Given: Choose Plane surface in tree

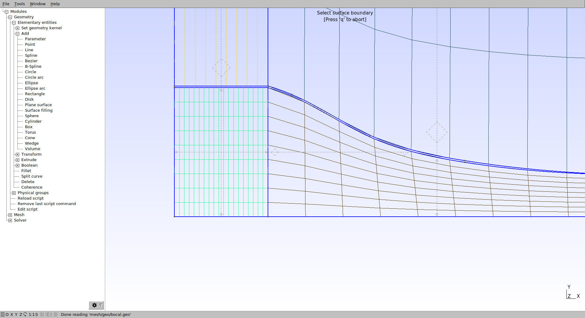Looking at the screenshot, I should click(x=38, y=105).
